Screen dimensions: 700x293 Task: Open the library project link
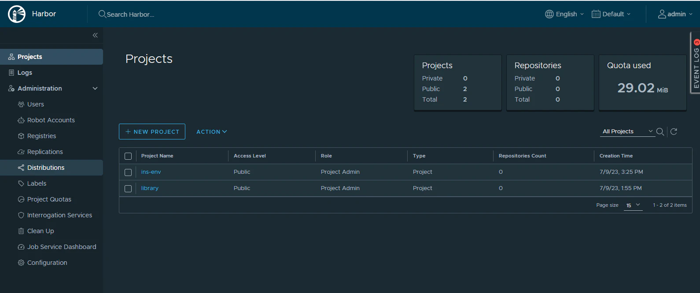[x=150, y=188]
